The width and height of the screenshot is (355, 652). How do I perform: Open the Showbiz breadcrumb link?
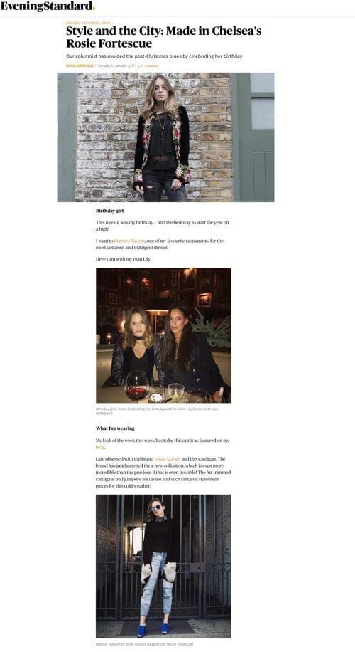coord(73,23)
